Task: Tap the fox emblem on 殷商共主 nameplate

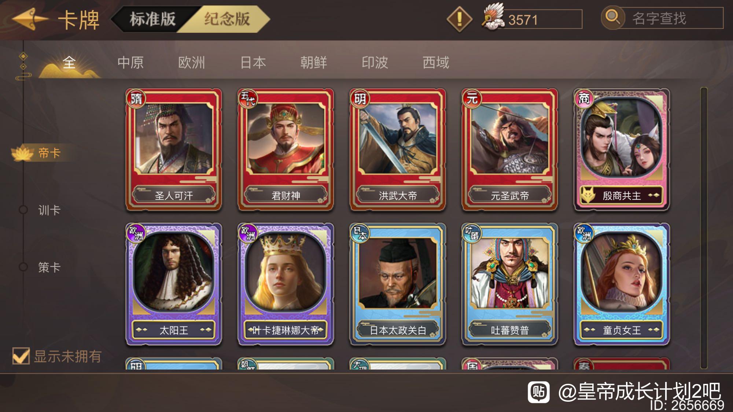Action: click(589, 196)
